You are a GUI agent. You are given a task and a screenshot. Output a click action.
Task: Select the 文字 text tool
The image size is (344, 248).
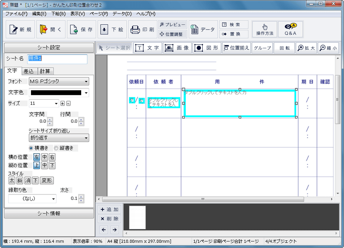coord(148,48)
